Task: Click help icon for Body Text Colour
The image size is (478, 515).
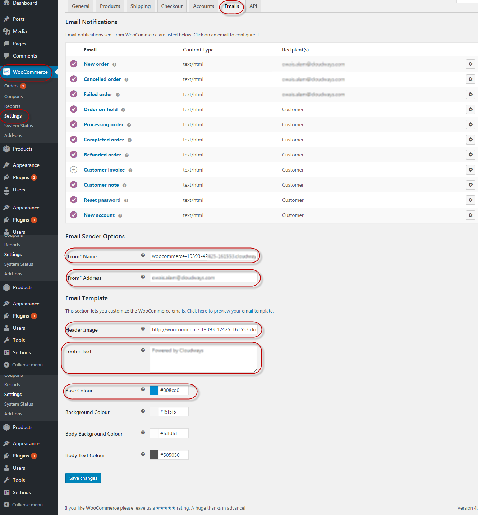Action: pyautogui.click(x=143, y=454)
